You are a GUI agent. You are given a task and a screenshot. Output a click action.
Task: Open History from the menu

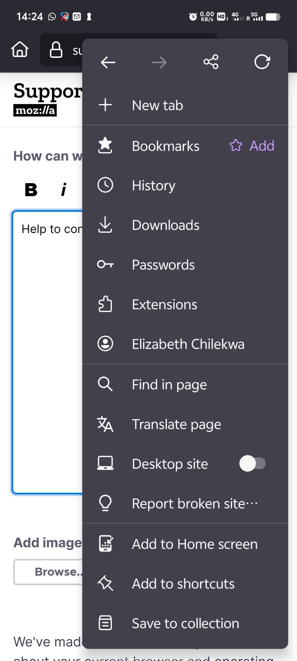click(185, 185)
